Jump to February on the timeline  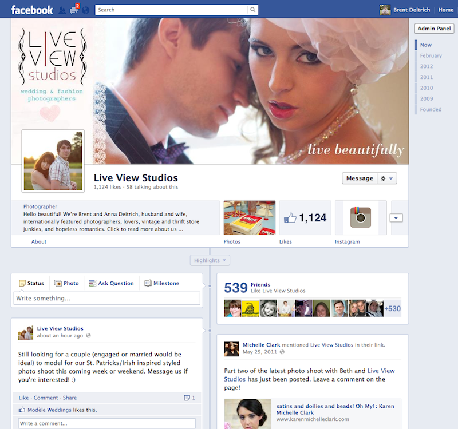coord(431,55)
